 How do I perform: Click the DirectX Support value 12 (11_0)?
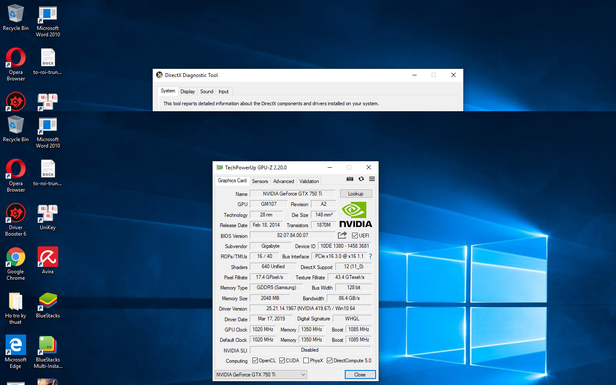click(x=354, y=267)
